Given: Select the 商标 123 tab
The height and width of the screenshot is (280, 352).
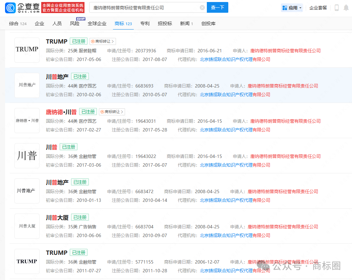Looking at the screenshot, I should [123, 23].
